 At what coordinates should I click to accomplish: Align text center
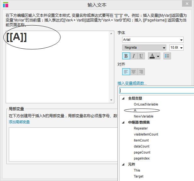point(134,72)
